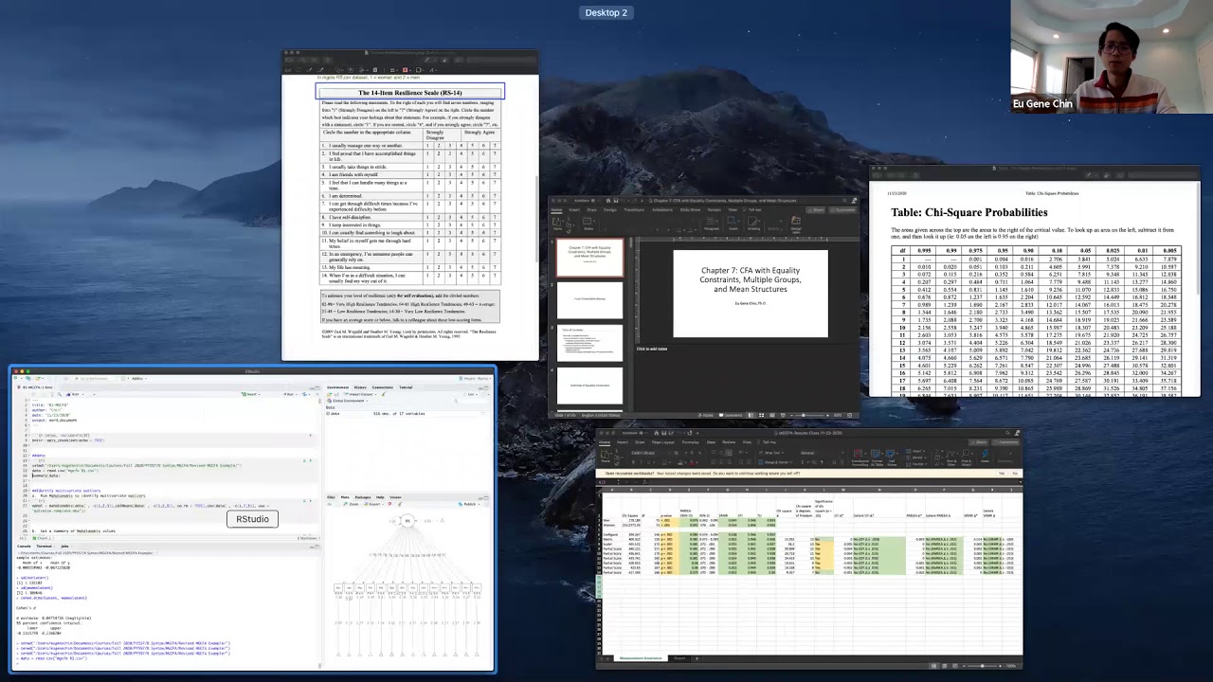Click Share button in PowerPoint
1213x682 pixels.
pos(815,209)
